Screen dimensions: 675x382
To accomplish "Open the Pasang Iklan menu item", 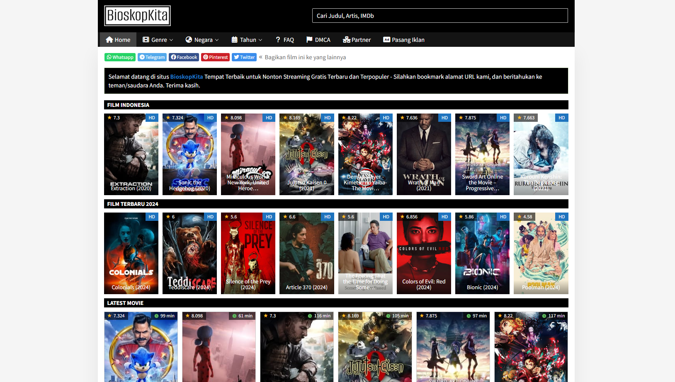I will pos(404,40).
